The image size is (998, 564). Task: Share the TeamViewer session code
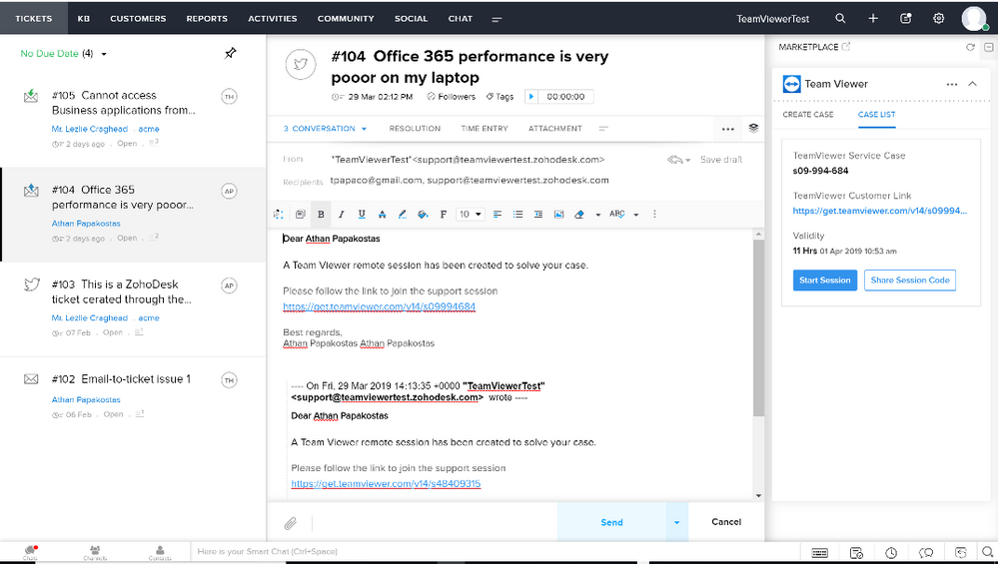[x=910, y=281]
